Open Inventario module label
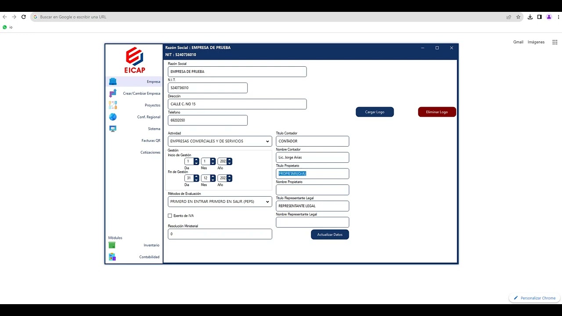 coord(151,245)
